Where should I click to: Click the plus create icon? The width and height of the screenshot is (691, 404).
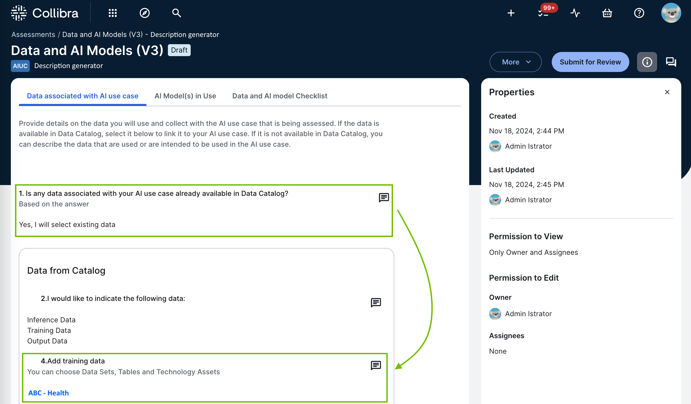[511, 13]
